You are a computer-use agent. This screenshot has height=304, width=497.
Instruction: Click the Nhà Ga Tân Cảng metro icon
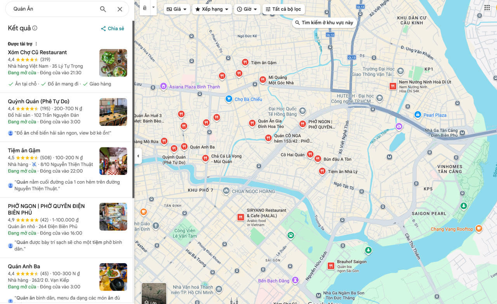(462, 133)
